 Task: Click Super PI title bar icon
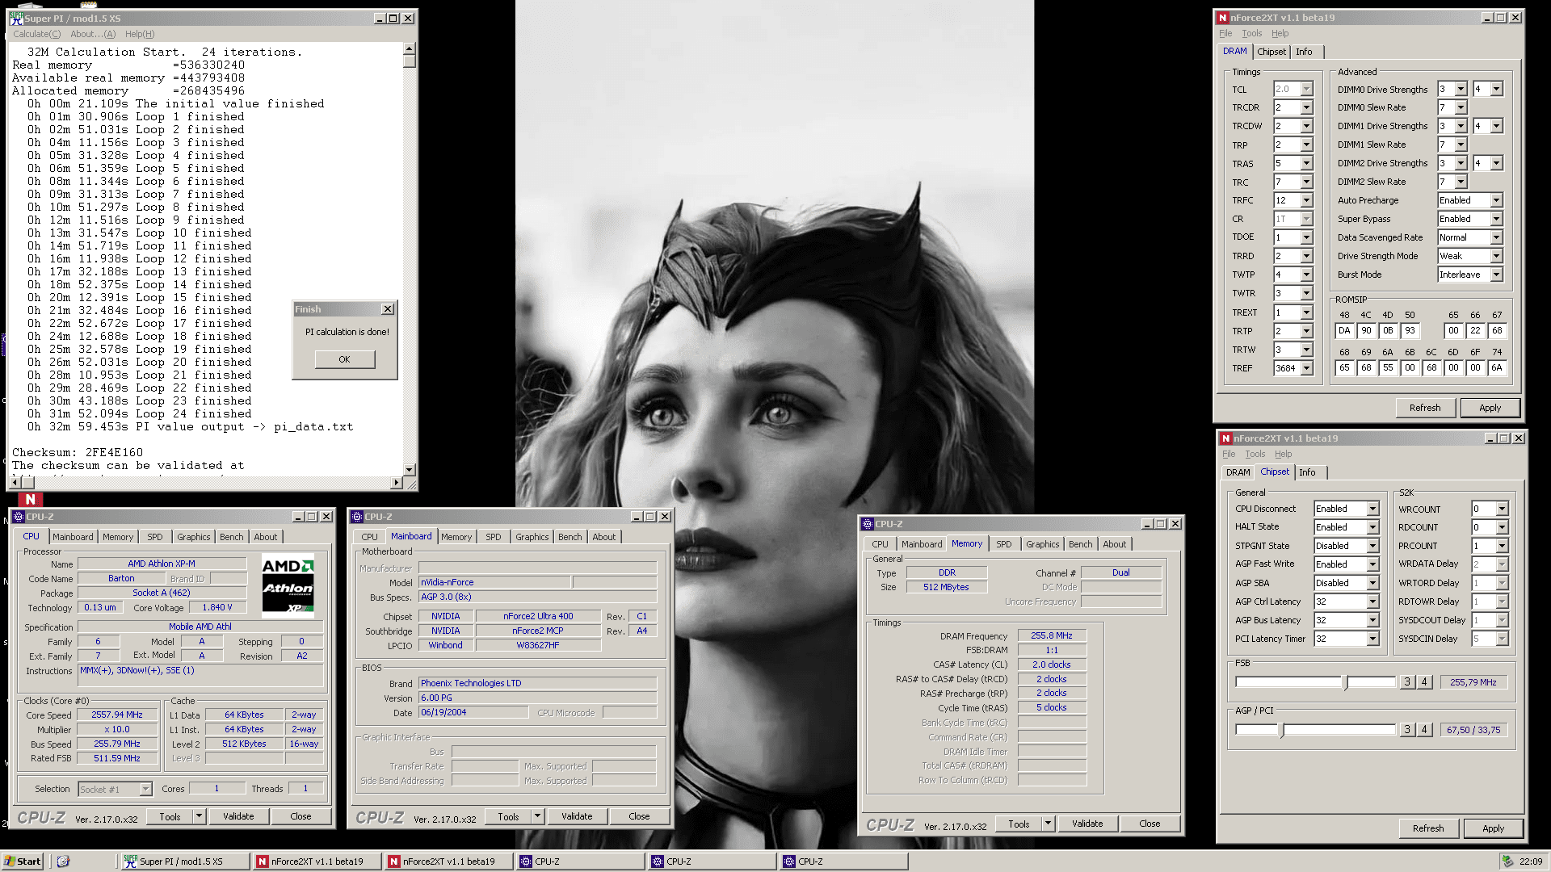pyautogui.click(x=17, y=18)
